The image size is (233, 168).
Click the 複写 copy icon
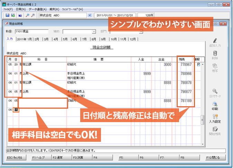coord(215,66)
